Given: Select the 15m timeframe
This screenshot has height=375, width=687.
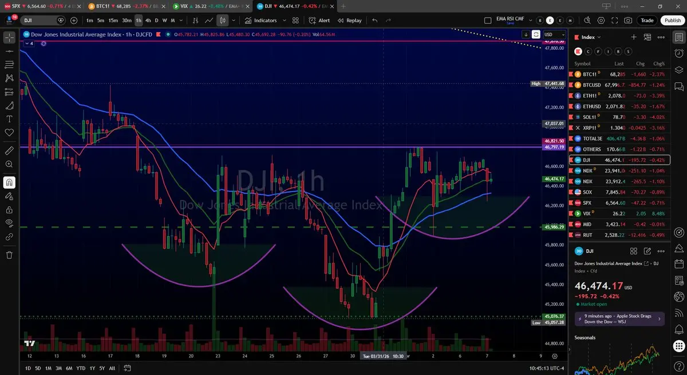Looking at the screenshot, I should (113, 20).
